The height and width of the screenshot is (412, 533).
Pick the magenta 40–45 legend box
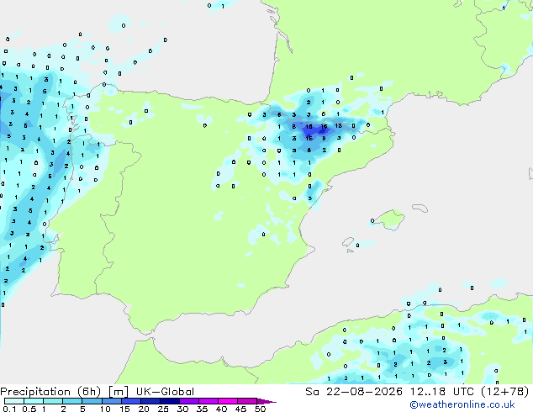click(x=228, y=401)
